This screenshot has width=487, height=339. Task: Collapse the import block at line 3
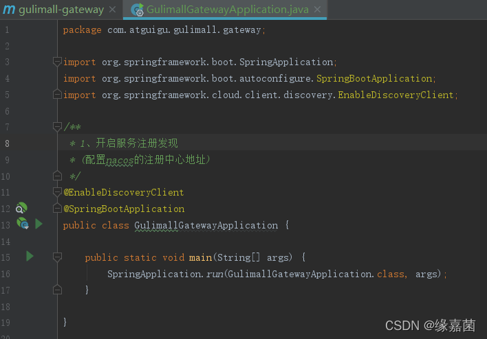(x=57, y=62)
